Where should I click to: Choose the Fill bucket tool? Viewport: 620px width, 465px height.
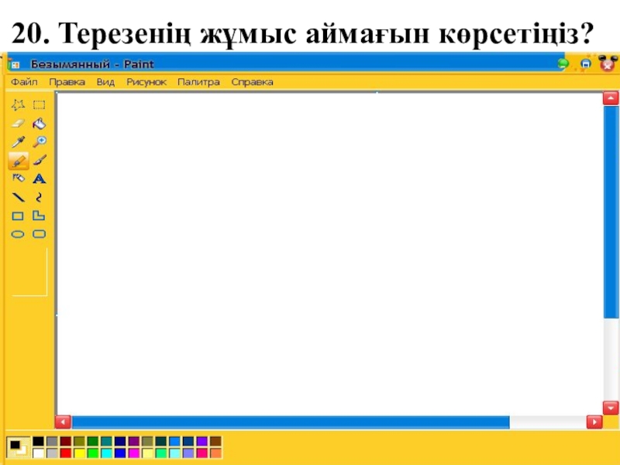(40, 123)
